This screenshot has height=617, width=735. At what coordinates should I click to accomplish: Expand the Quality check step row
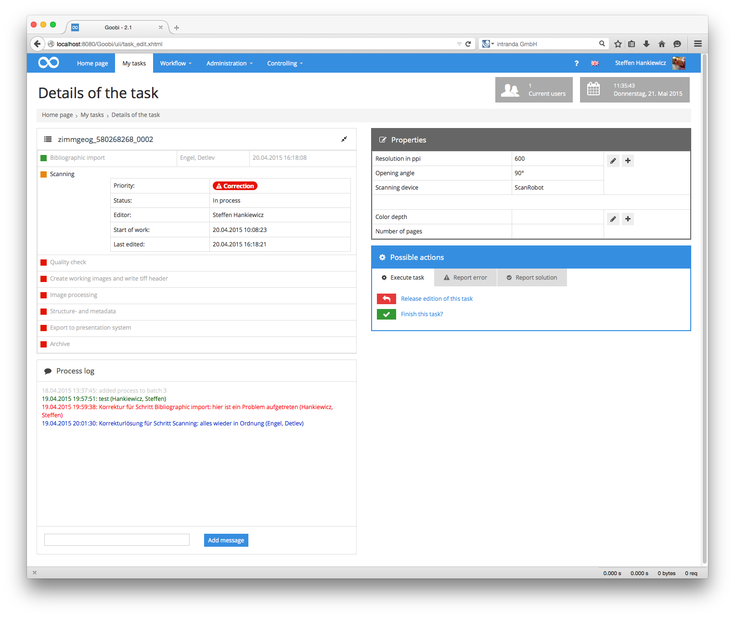pyautogui.click(x=196, y=262)
